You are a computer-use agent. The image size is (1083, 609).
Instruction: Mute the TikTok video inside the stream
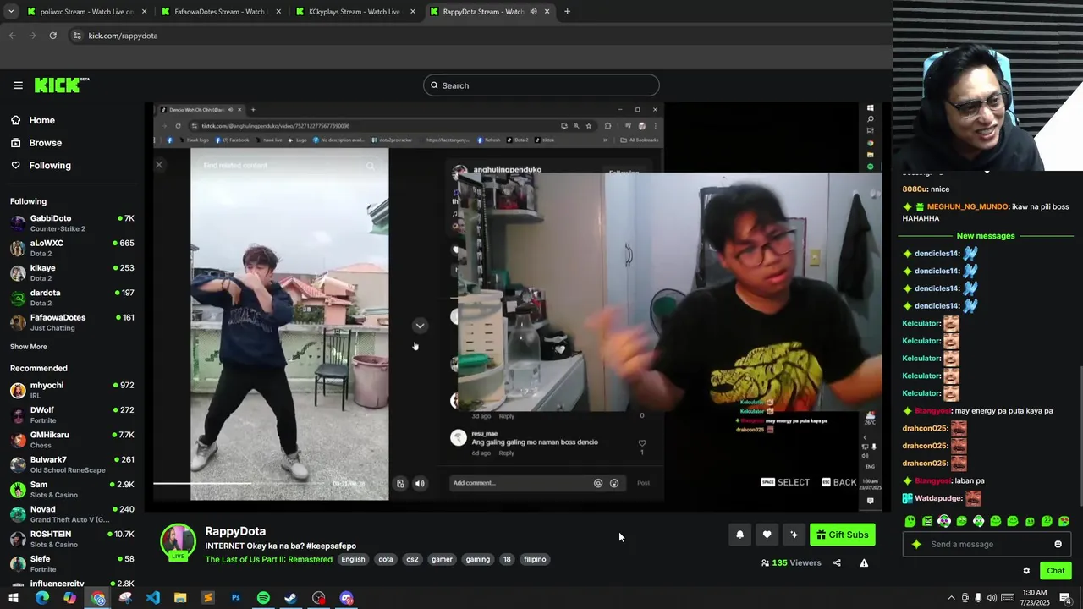tap(420, 483)
